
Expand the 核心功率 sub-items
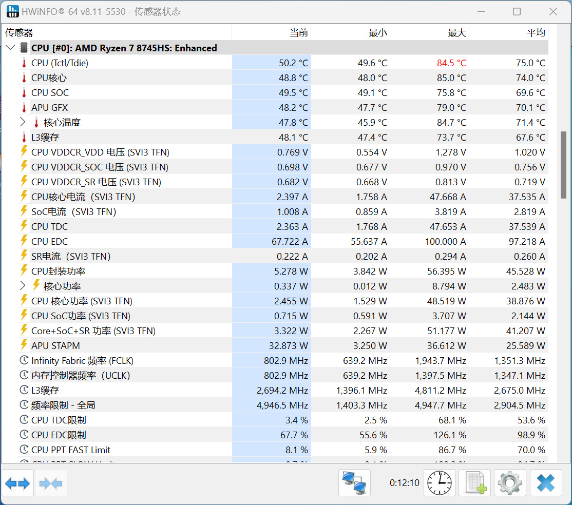click(x=23, y=285)
